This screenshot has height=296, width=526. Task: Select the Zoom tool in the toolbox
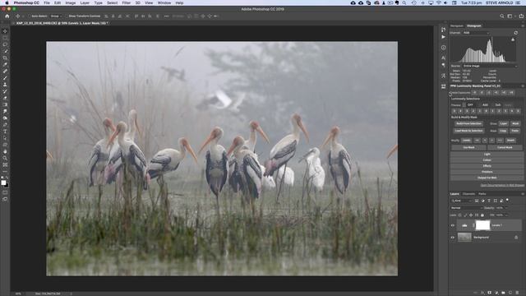click(x=5, y=158)
